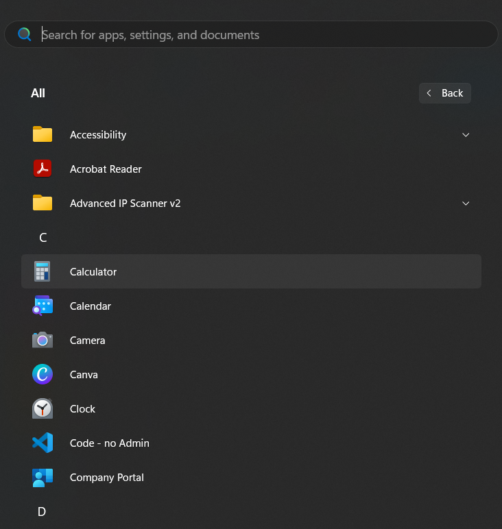Expand Advanced IP Scanner v2 chevron
Screen dimensions: 502x529
466,204
